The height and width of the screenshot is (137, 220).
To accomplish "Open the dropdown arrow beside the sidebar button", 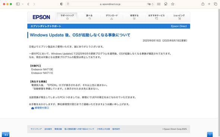I will coord(23,4).
